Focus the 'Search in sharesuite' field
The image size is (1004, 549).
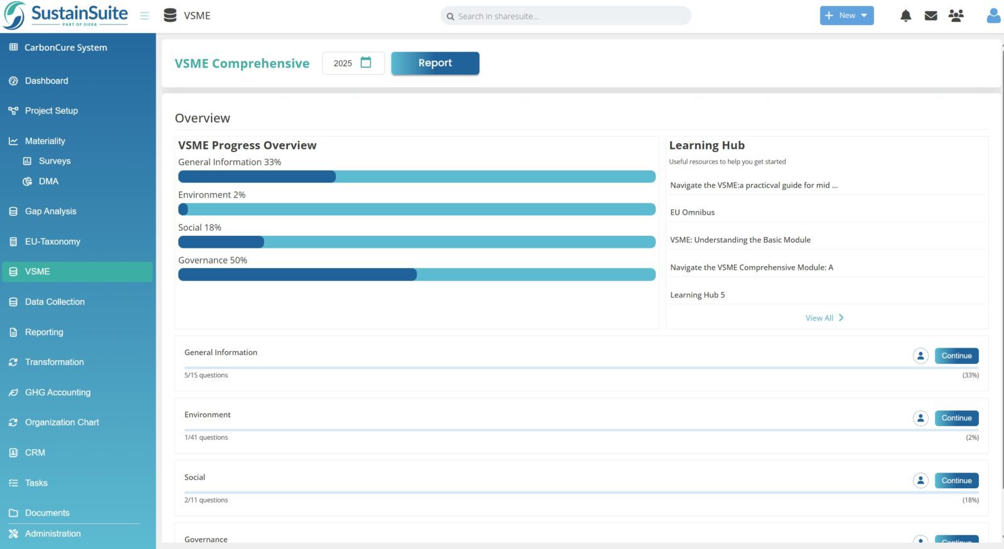(x=566, y=16)
